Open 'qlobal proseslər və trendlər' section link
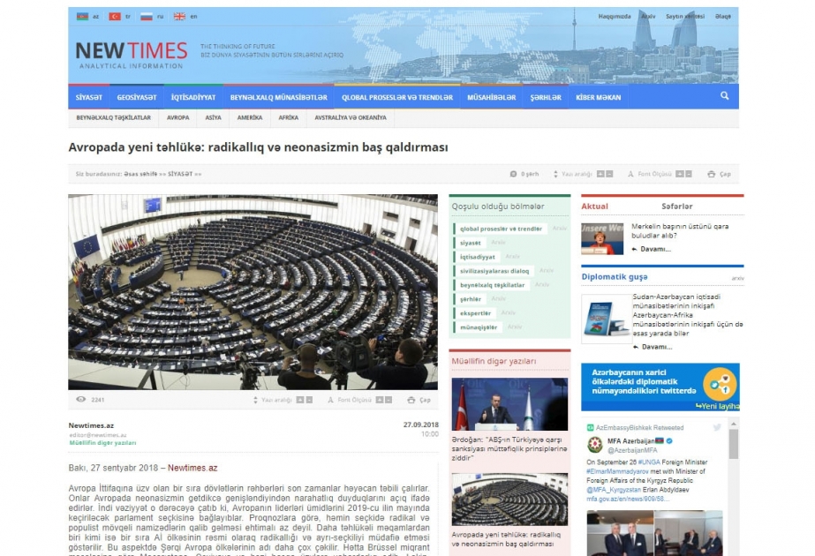 [x=501, y=229]
